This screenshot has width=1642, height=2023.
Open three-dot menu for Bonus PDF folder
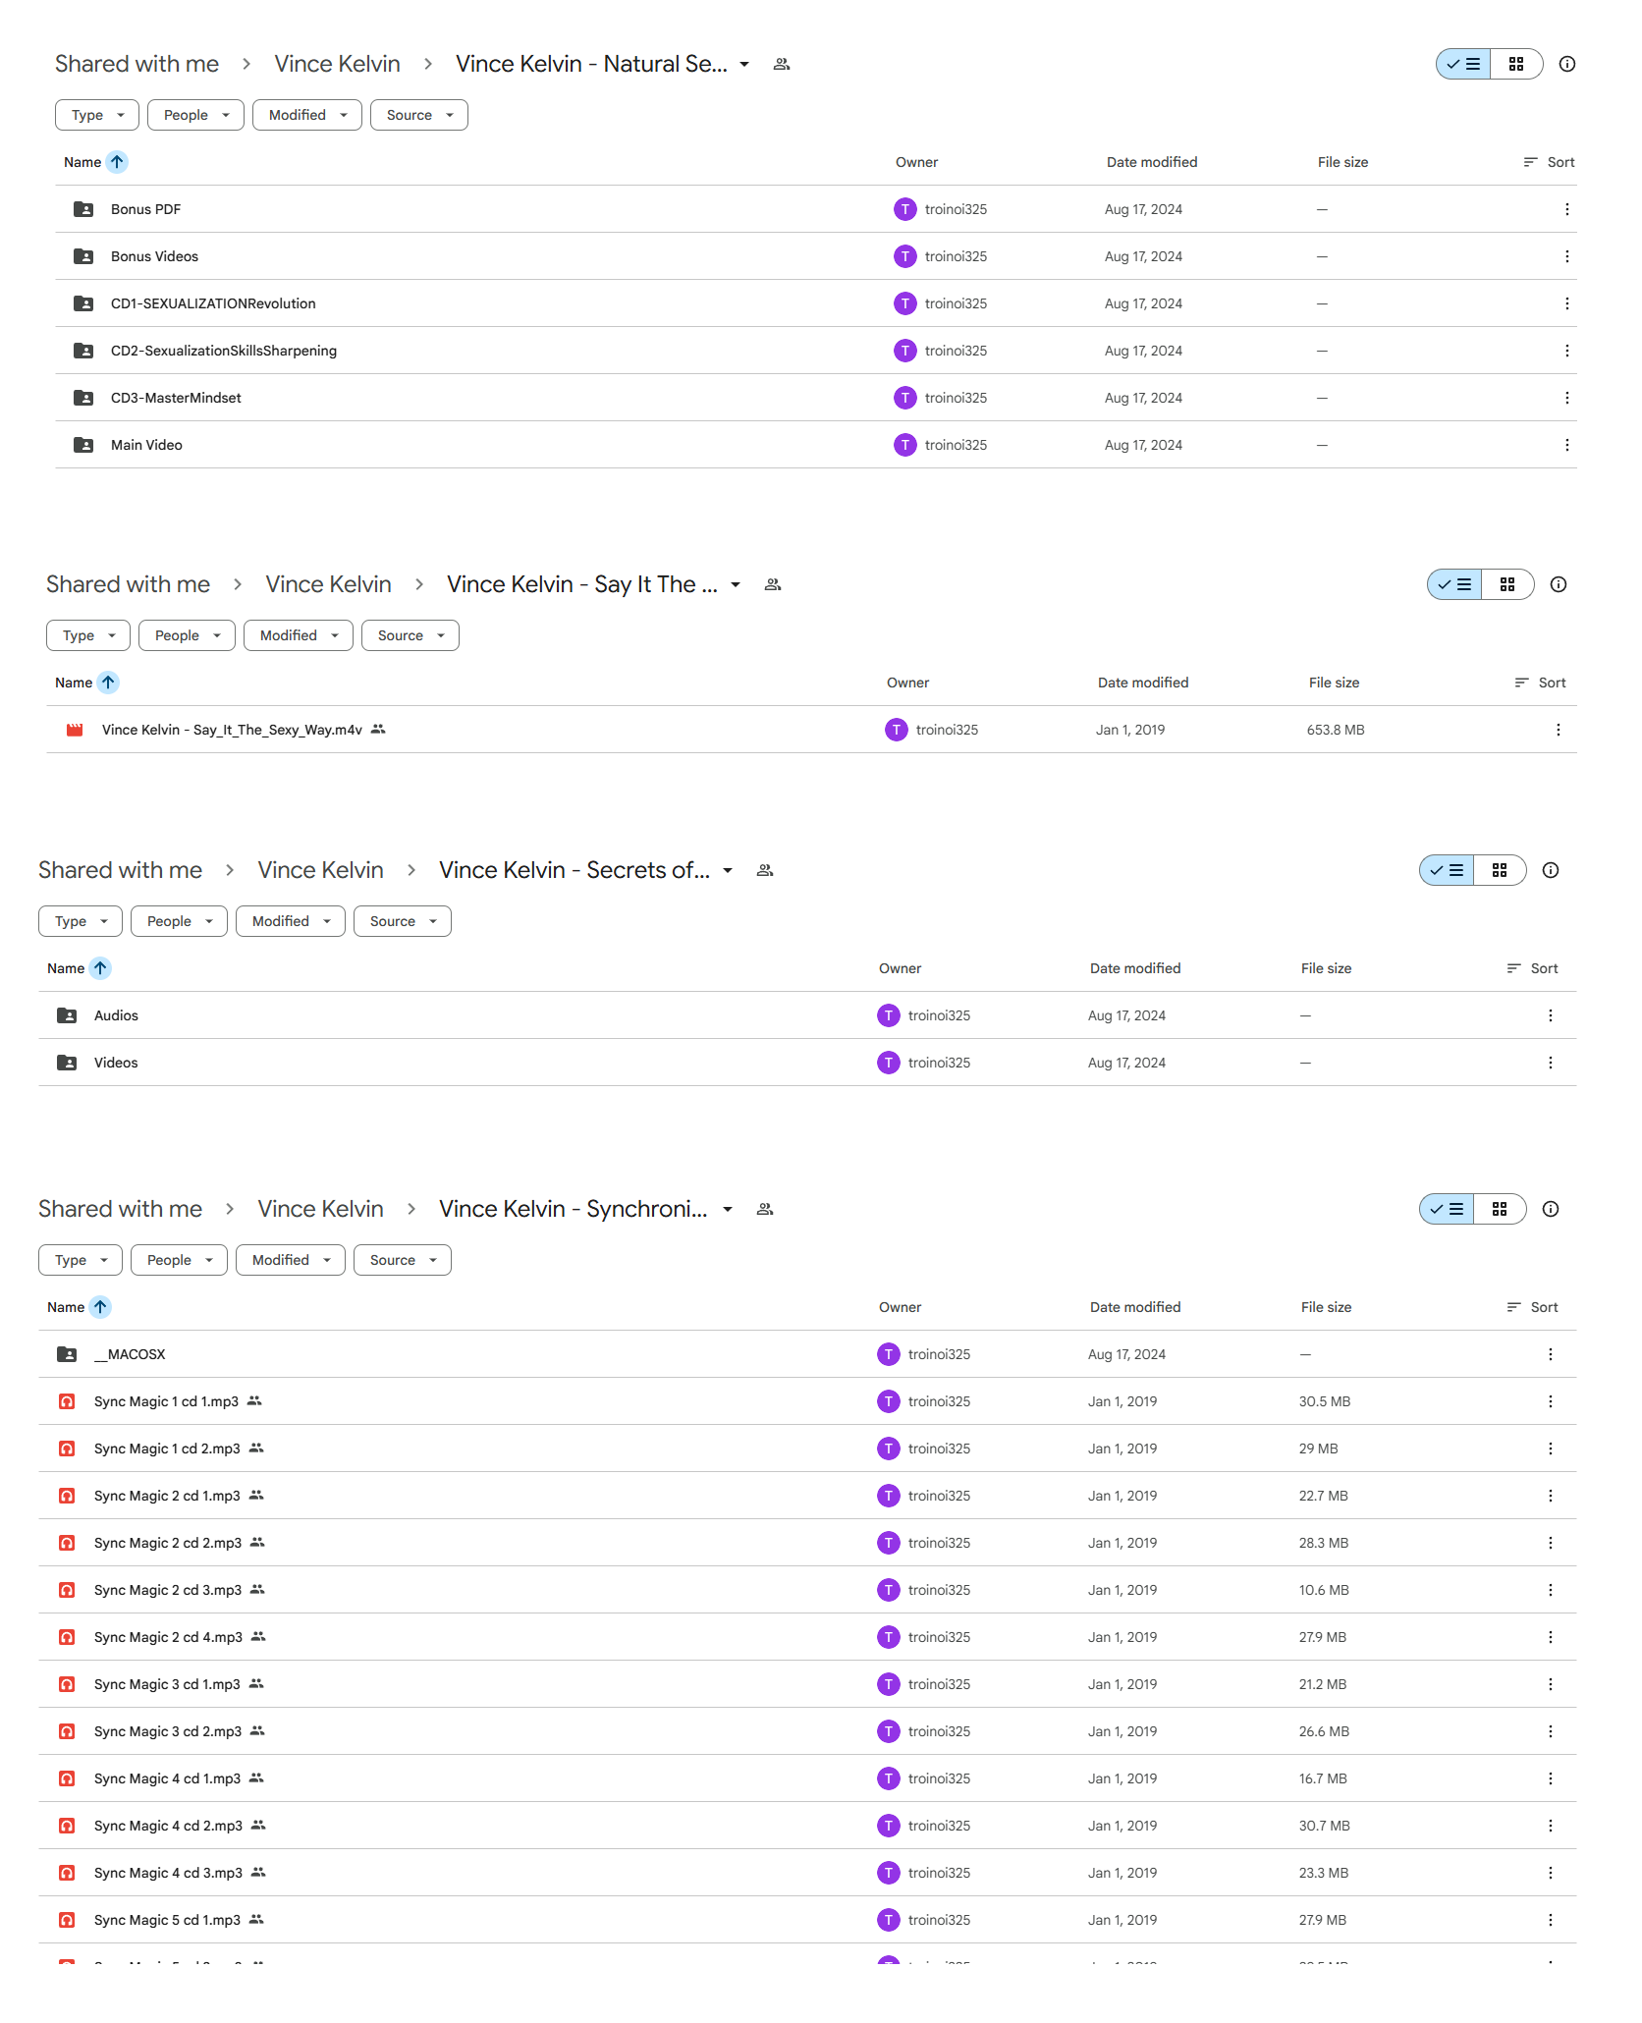pos(1566,209)
